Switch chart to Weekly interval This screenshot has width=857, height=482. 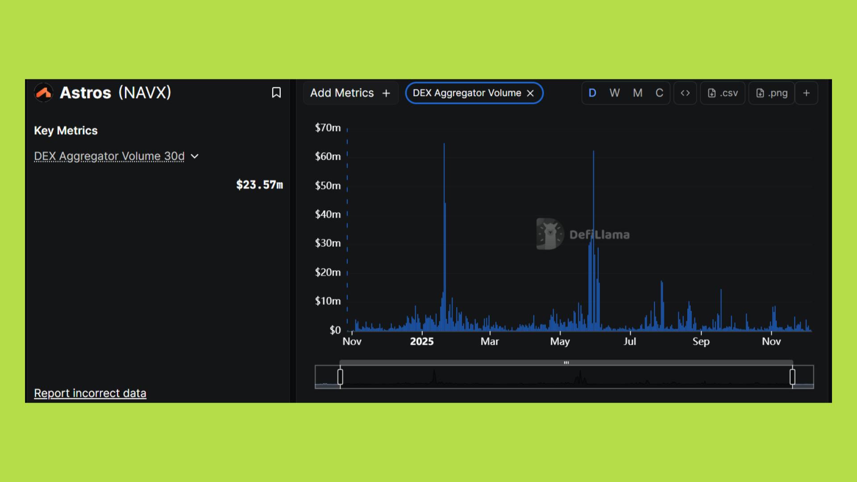coord(615,93)
